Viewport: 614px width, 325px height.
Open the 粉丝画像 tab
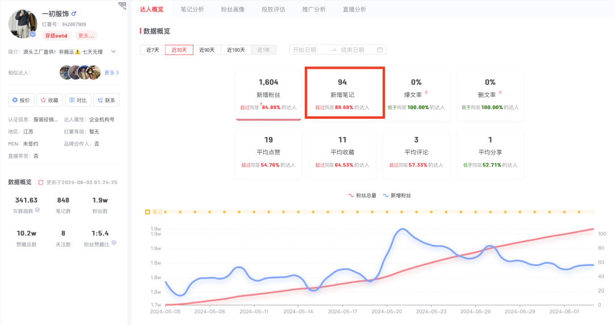[x=233, y=10]
